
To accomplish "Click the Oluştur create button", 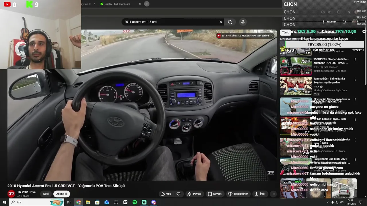I will pos(329,22).
